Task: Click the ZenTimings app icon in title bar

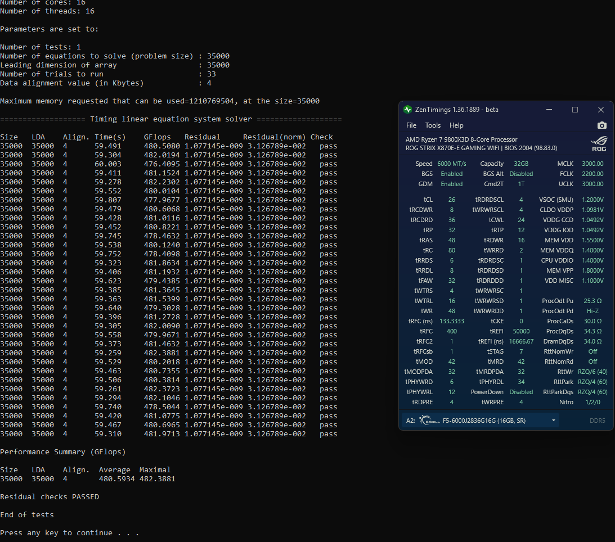Action: (x=407, y=110)
